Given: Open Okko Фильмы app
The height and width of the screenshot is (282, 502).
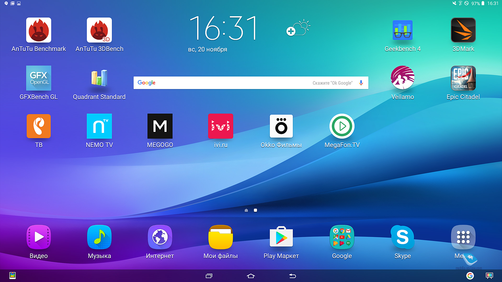Looking at the screenshot, I should [281, 126].
